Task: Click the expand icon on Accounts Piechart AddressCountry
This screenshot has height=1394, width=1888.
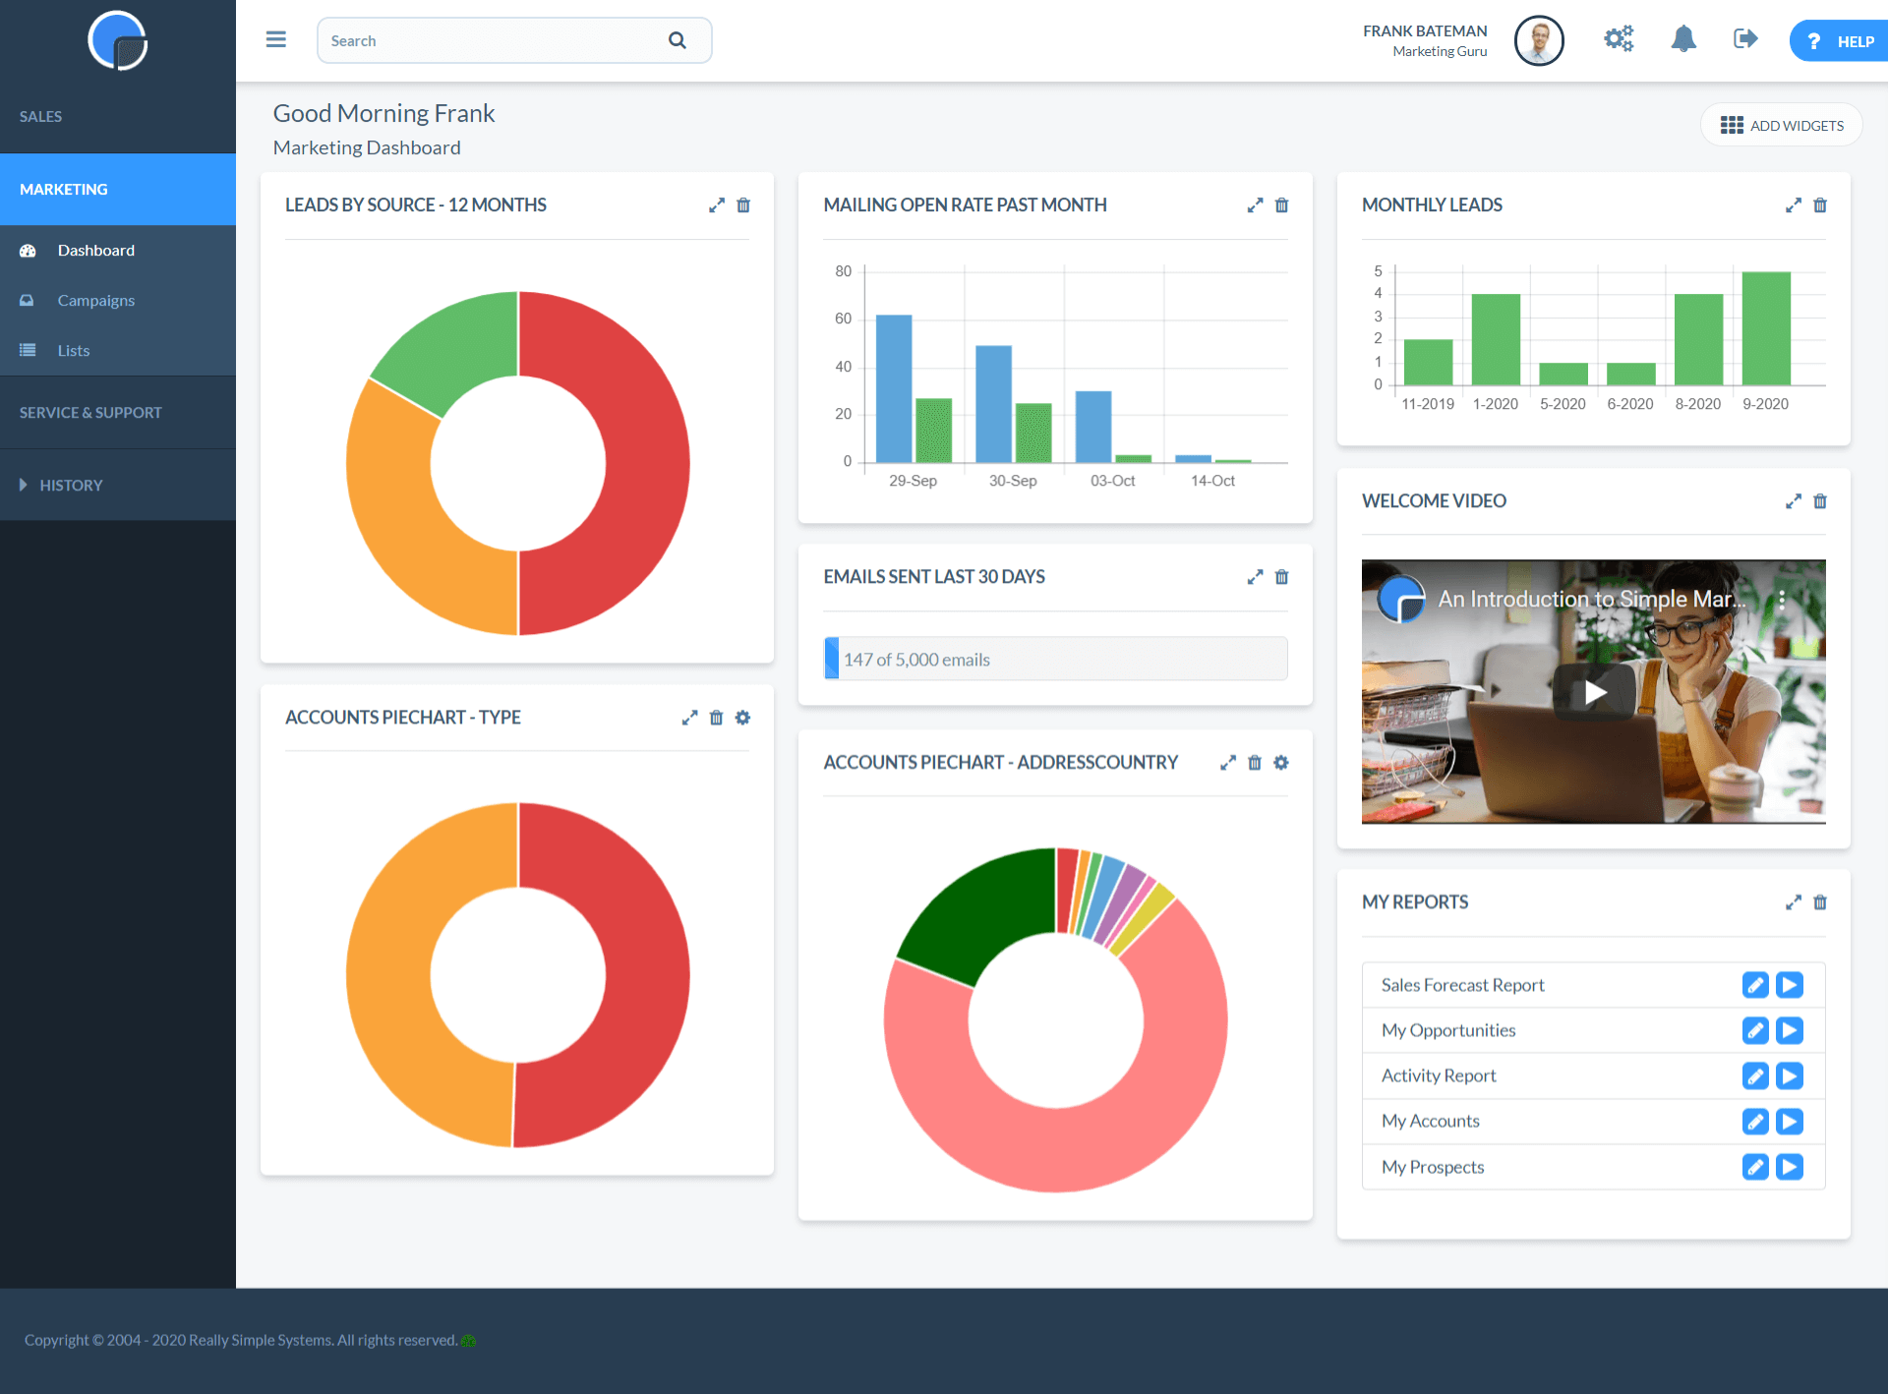Action: 1228,764
